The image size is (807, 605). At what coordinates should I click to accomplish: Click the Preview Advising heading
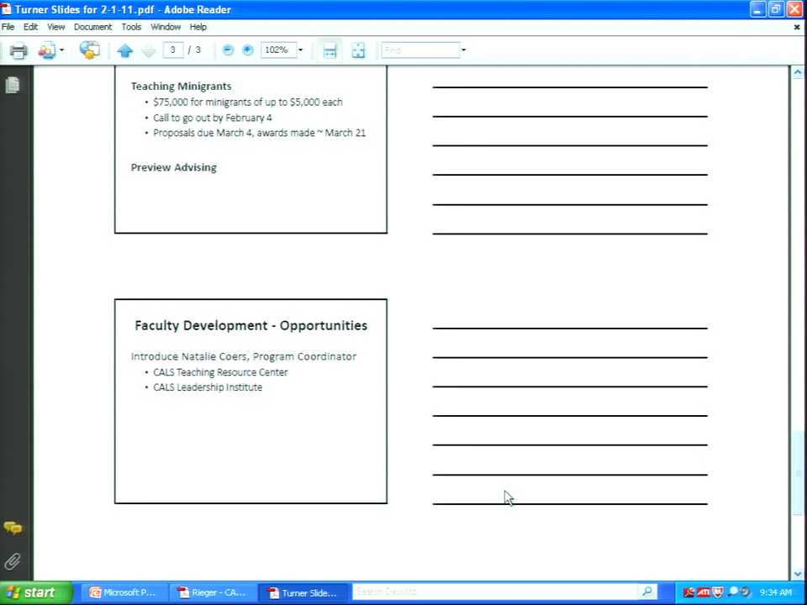pyautogui.click(x=173, y=167)
